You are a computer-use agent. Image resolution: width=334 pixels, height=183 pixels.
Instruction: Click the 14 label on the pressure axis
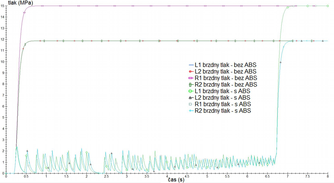3,17
